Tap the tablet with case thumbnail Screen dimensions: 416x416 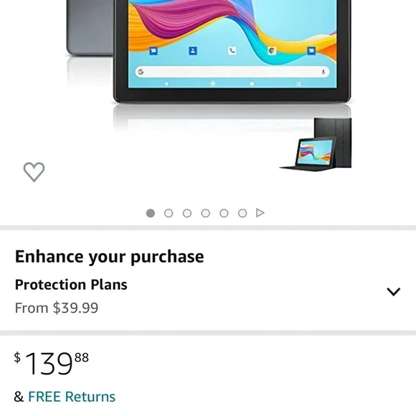pyautogui.click(x=316, y=144)
